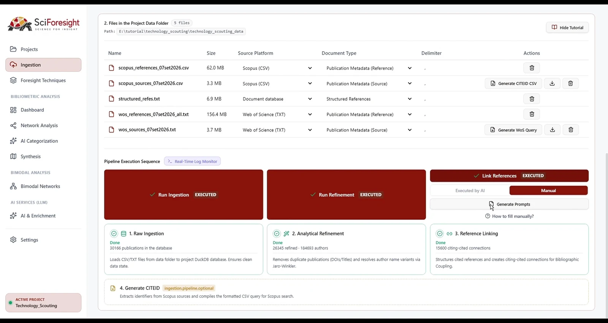Screen dimensions: 608x323
Task: Open Document Type dropdown for structured_refes.txt
Action: pyautogui.click(x=369, y=99)
